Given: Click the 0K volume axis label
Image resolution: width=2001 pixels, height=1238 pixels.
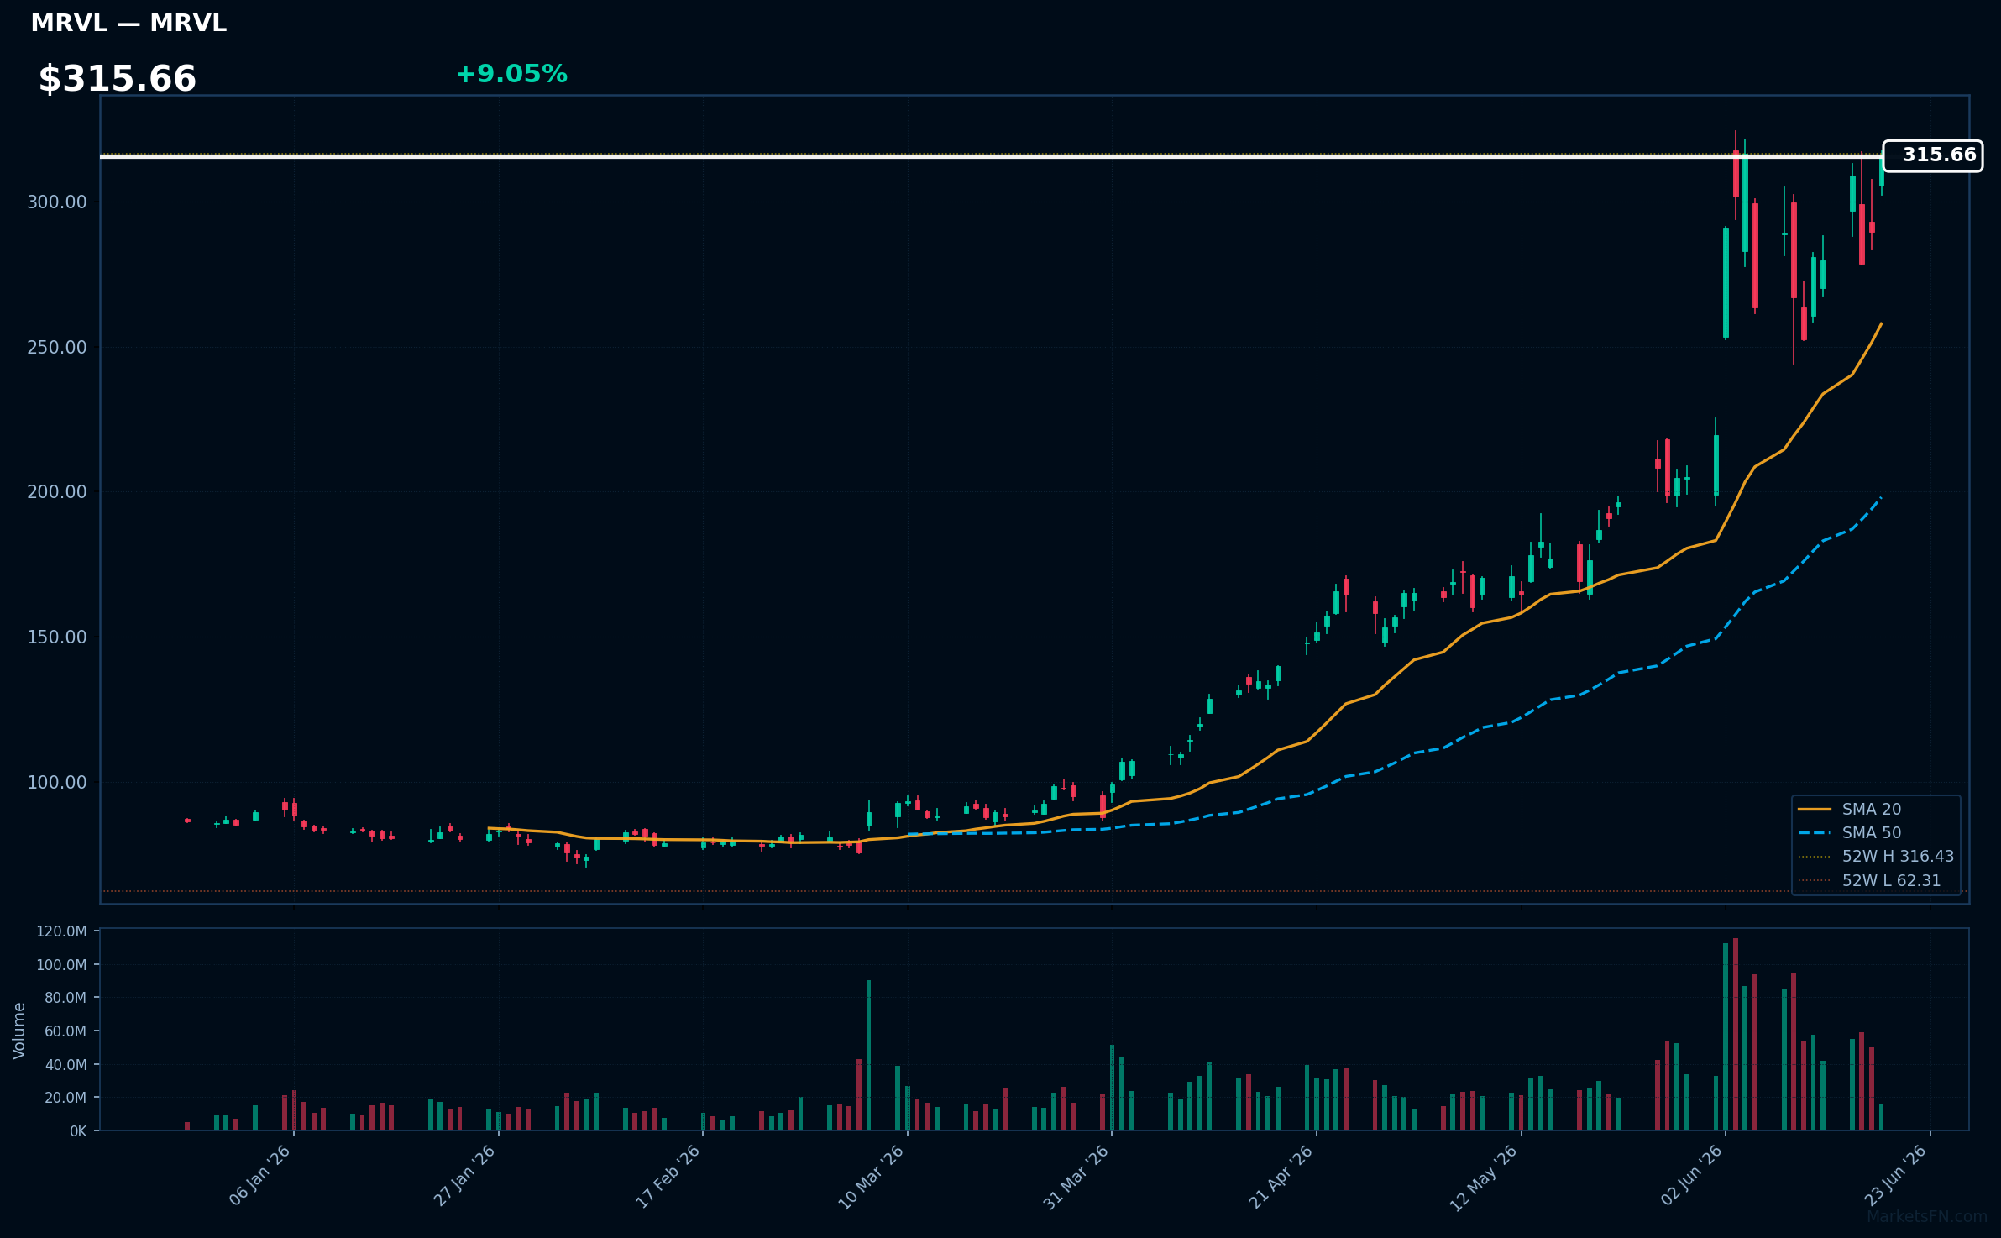Looking at the screenshot, I should [x=78, y=1131].
